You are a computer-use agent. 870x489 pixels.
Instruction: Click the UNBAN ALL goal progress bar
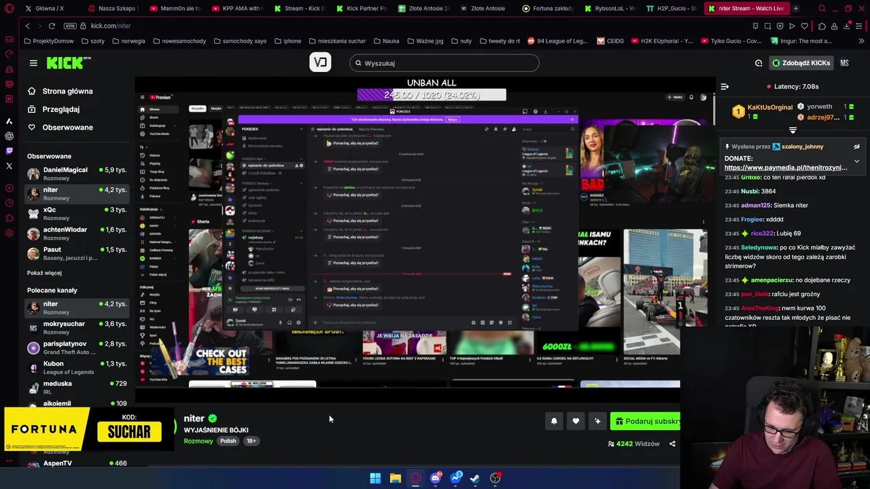click(x=432, y=95)
